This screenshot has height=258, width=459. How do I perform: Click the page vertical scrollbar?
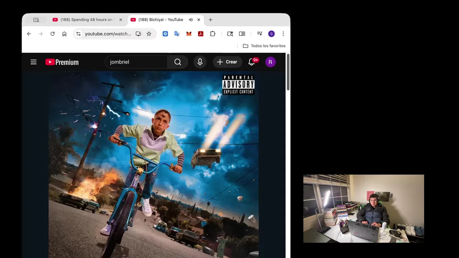point(288,73)
